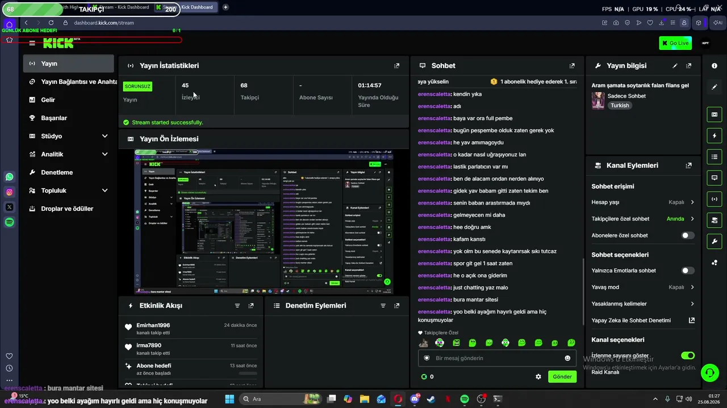Disable the İzlenme sayısını göster switch
Viewport: 727px width, 408px height.
(x=687, y=356)
